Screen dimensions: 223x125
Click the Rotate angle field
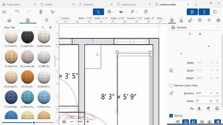click(x=202, y=101)
